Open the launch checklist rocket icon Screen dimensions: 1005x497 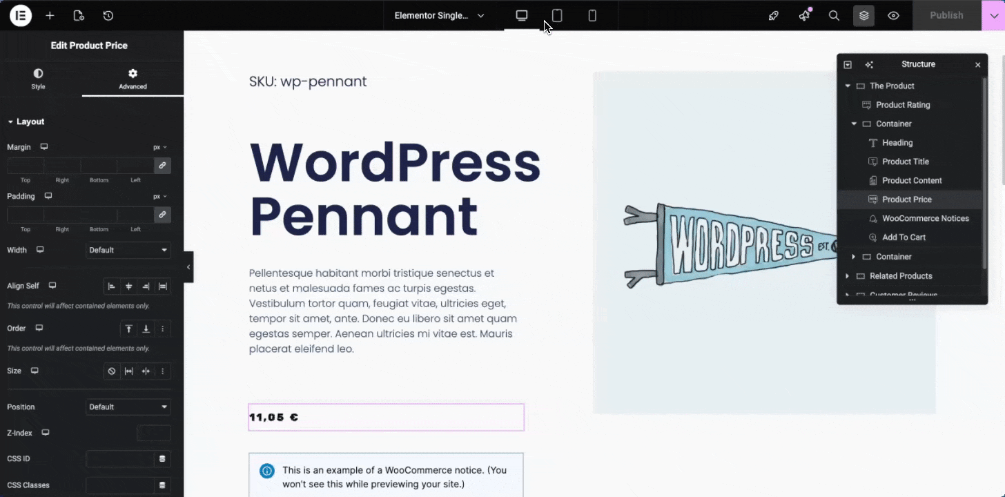(773, 15)
